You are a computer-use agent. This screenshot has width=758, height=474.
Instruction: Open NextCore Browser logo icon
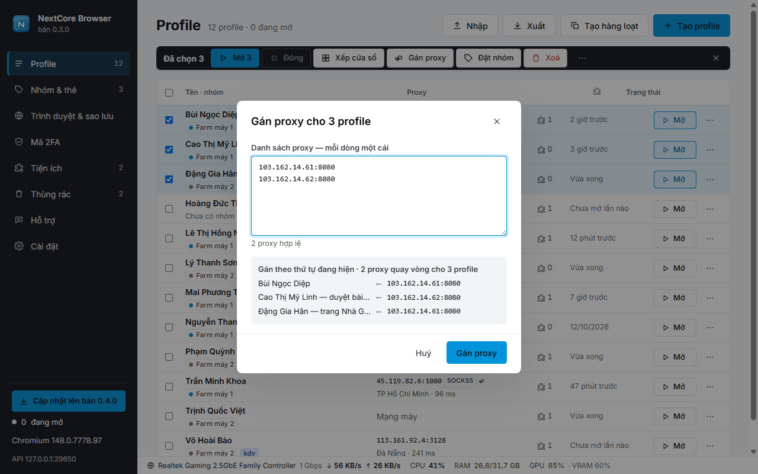21,24
